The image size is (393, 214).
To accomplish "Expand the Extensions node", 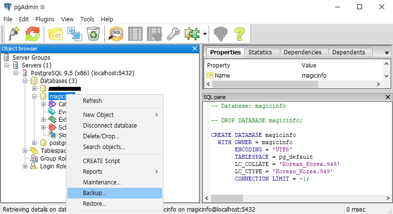I will coord(44,119).
